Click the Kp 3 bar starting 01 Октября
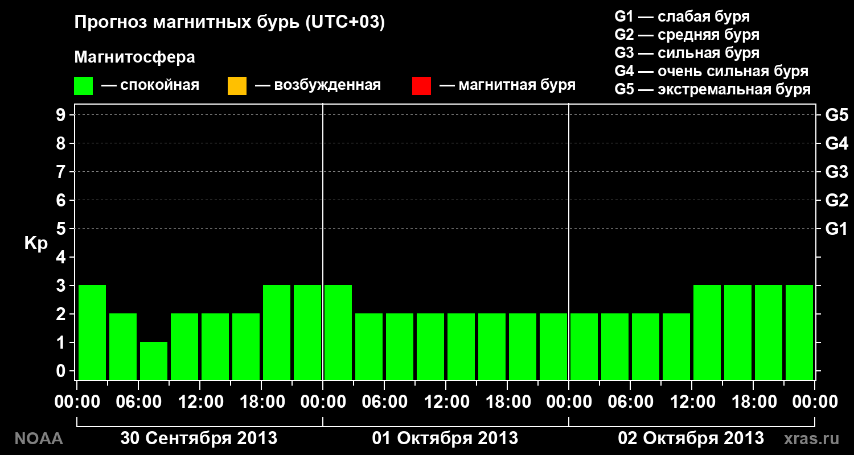This screenshot has width=854, height=455. 338,332
